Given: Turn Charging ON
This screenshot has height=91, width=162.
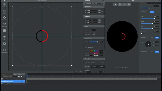Looking at the screenshot, I should point(152,38).
